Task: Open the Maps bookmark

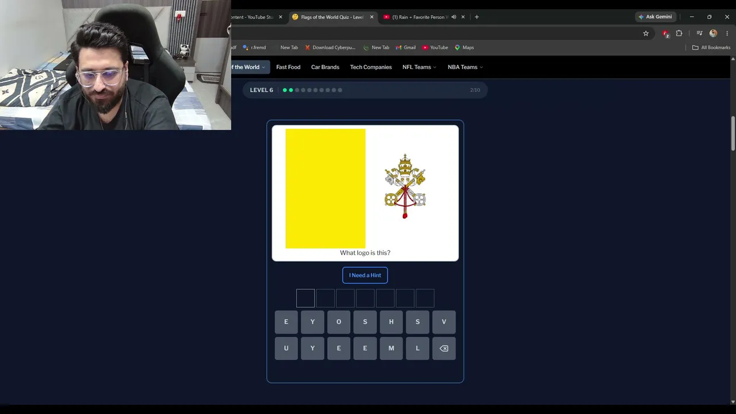Action: (464, 48)
